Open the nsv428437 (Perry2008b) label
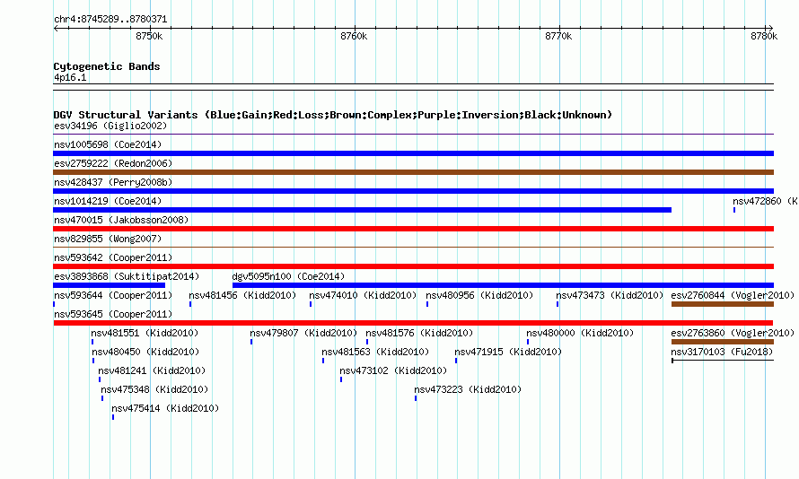 click(x=113, y=182)
